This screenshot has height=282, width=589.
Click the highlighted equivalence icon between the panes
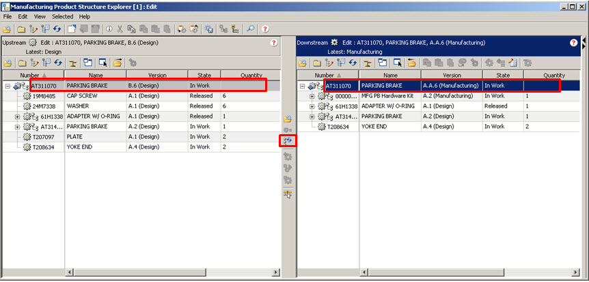(288, 141)
